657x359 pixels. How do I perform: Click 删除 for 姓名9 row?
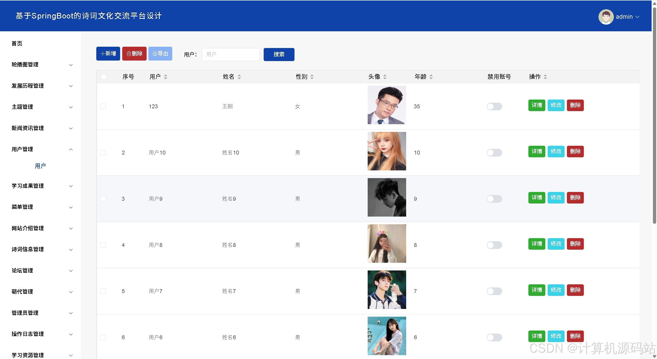[x=575, y=198]
